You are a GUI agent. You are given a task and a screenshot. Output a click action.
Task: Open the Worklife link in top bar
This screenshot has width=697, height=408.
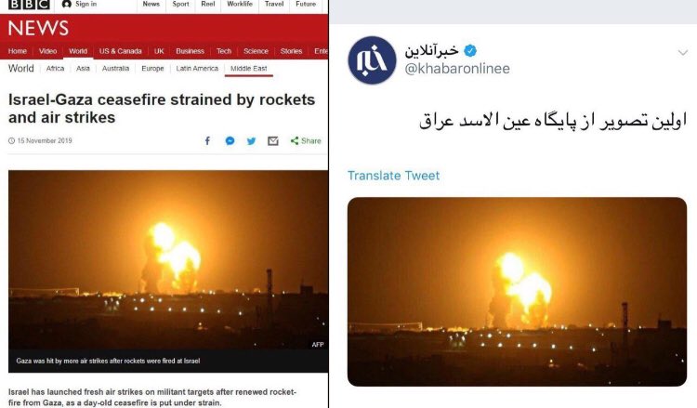(x=240, y=4)
